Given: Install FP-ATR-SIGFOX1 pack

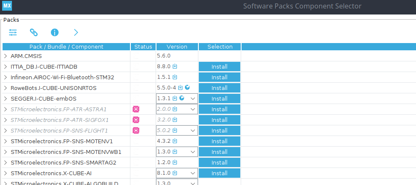Looking at the screenshot, I should click(219, 120).
